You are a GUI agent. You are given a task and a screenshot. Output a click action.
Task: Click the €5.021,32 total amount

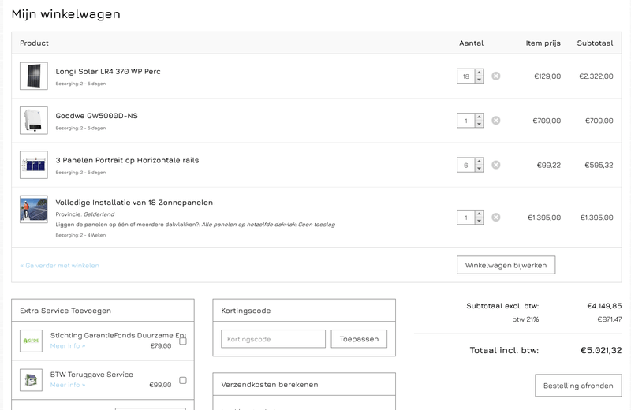coord(601,350)
